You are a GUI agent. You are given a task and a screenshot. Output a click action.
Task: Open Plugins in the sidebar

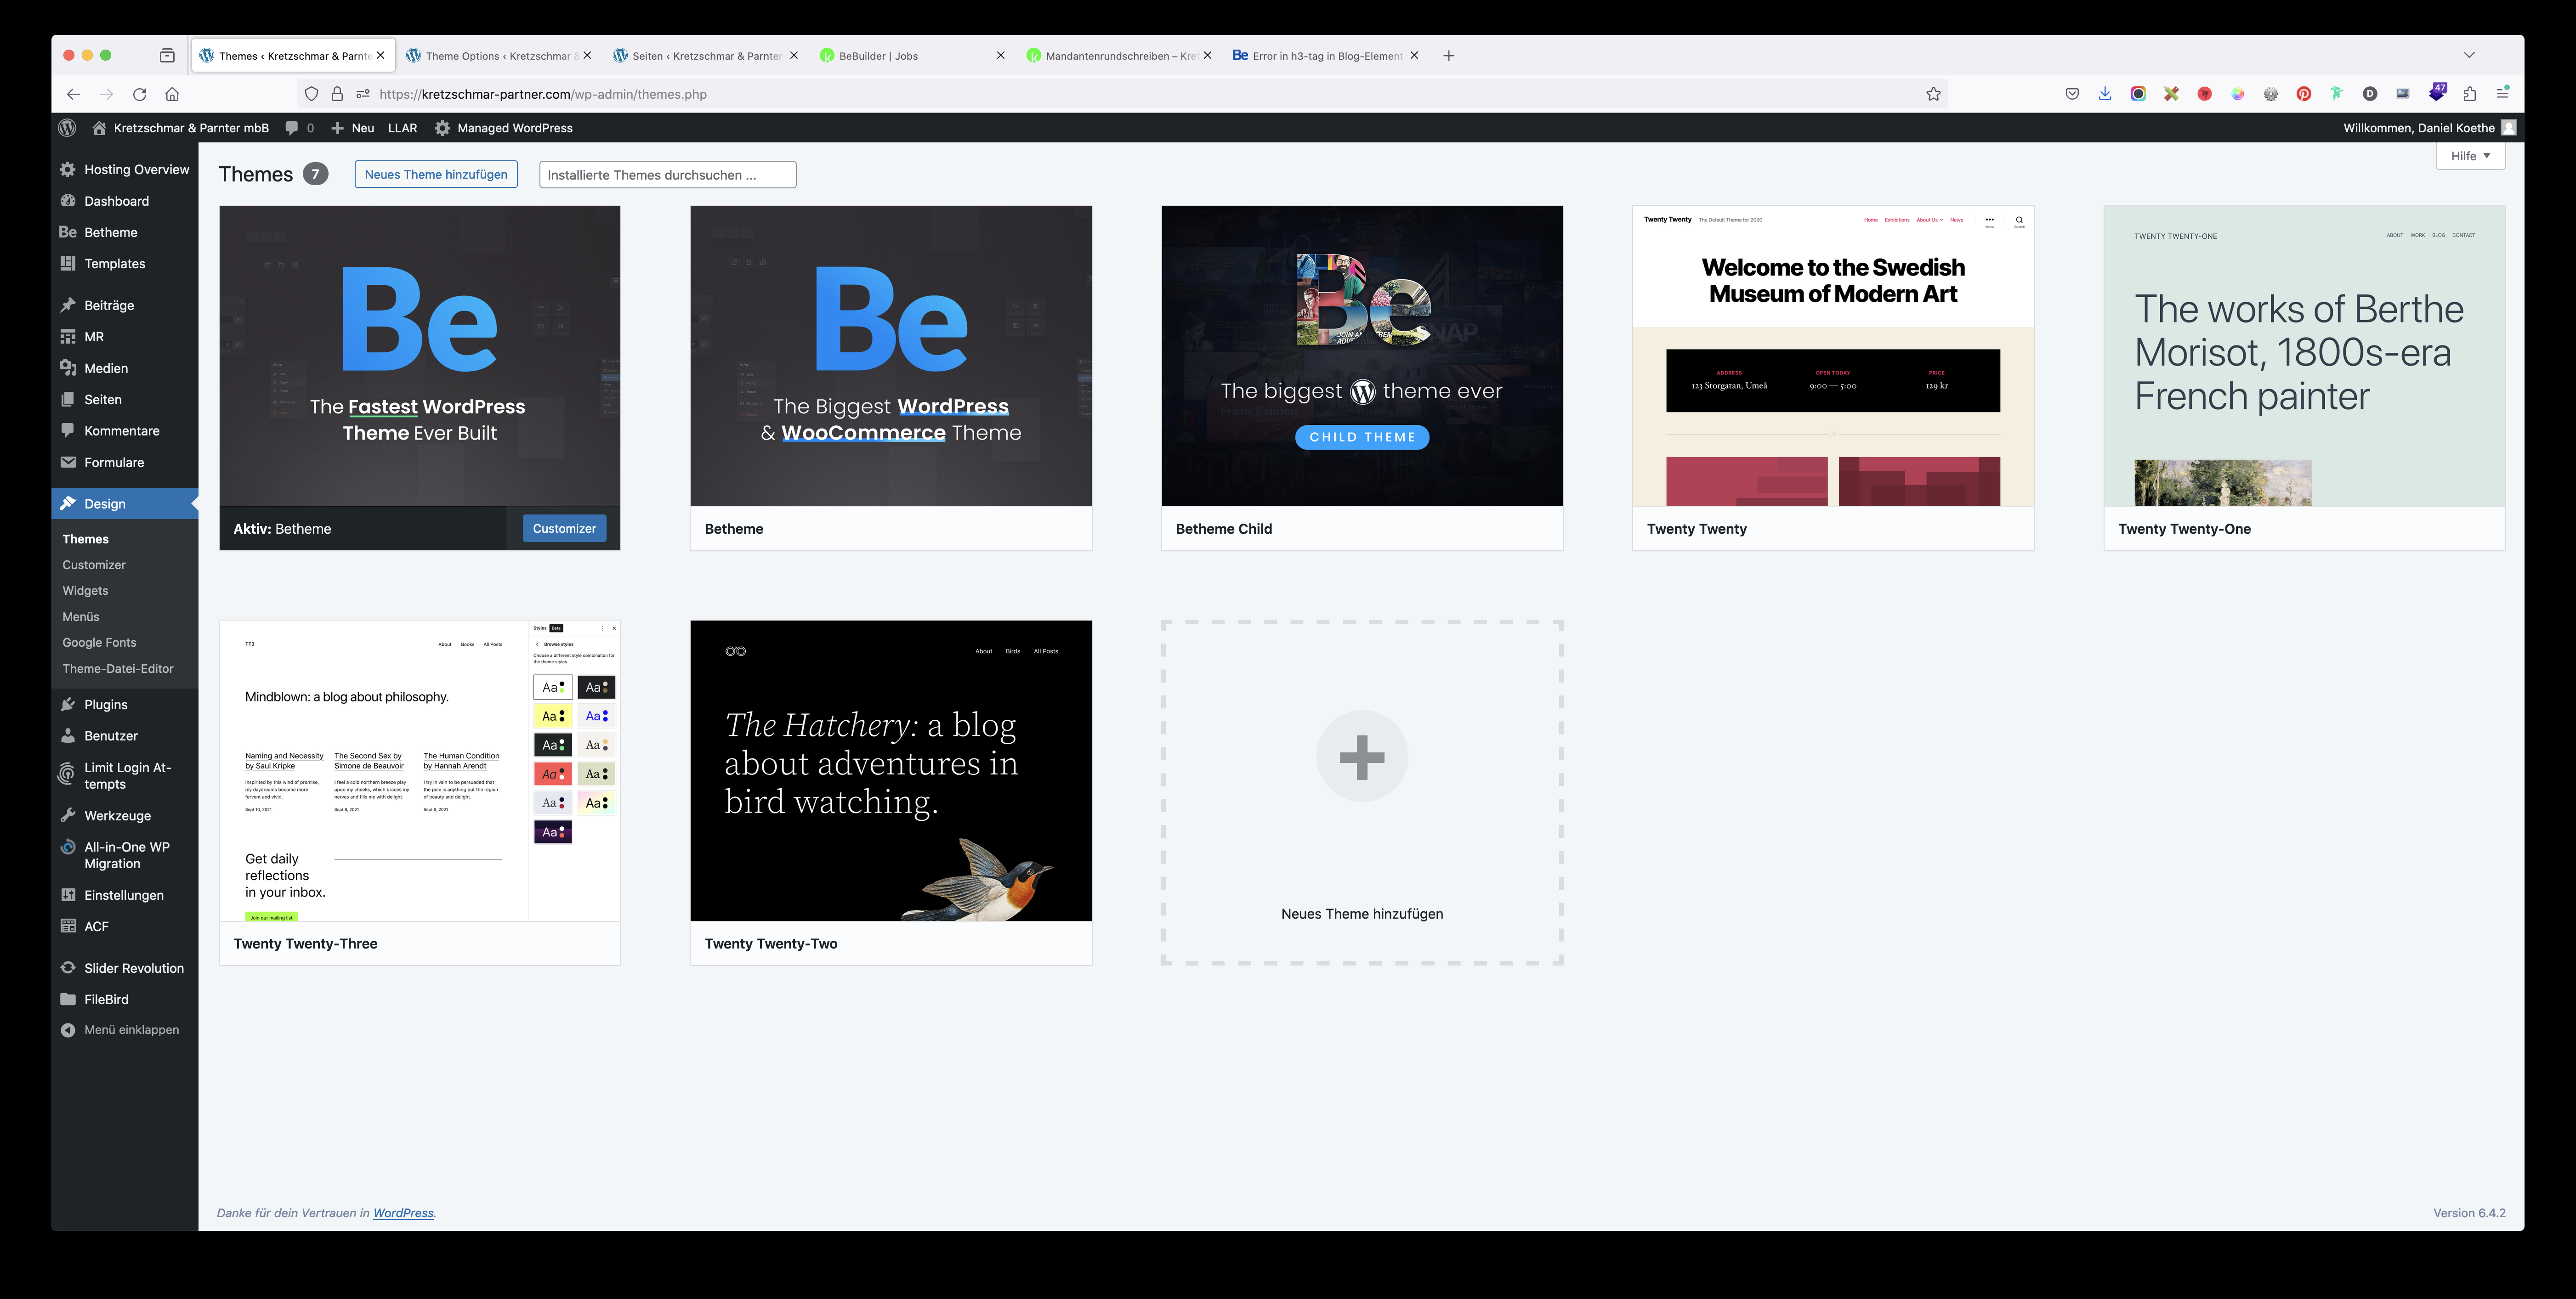click(x=125, y=704)
